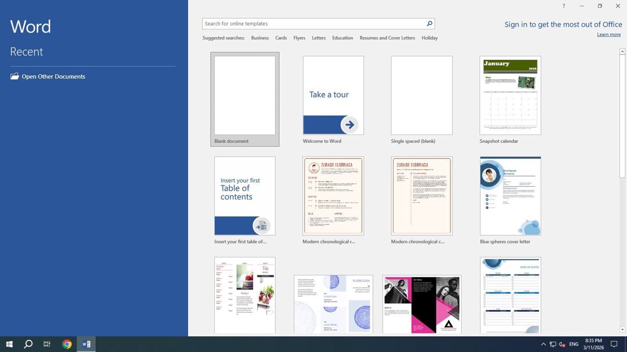This screenshot has width=627, height=352.
Task: Select the Education suggested search
Action: coord(343,38)
